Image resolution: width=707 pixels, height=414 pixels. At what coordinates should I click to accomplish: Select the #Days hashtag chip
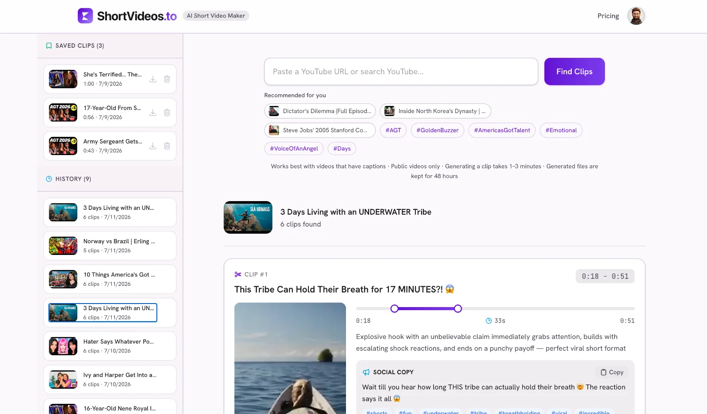(x=342, y=148)
